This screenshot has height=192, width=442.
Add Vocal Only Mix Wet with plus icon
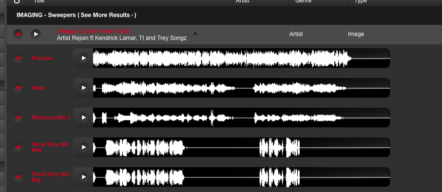[18, 148]
